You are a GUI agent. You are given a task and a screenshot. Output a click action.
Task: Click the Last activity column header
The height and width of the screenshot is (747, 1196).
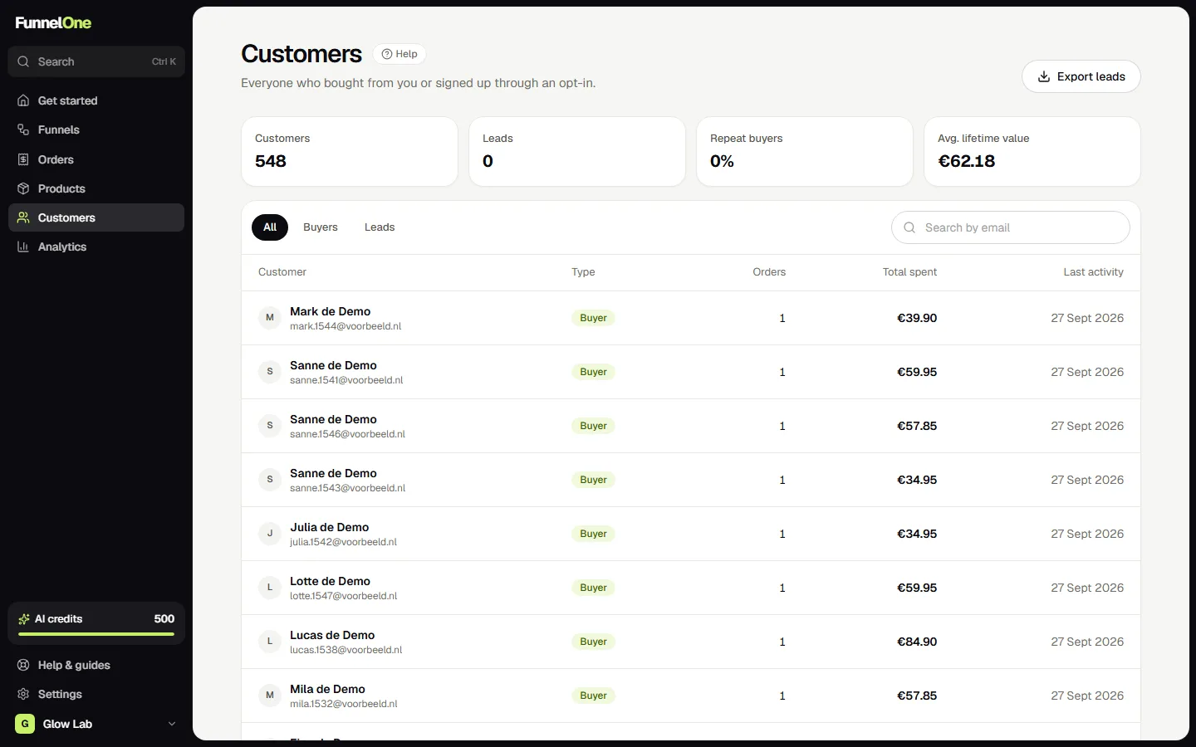1093,272
